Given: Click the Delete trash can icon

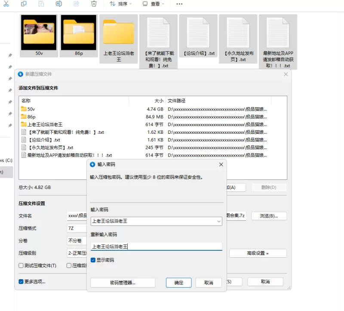Looking at the screenshot, I should point(94,4).
